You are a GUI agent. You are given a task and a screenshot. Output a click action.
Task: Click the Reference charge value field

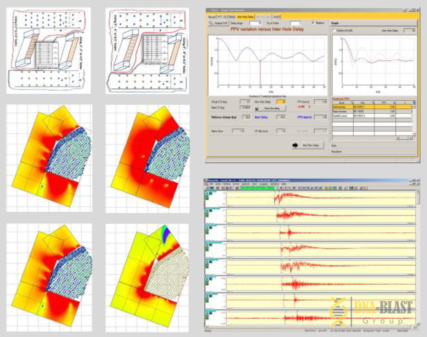click(x=246, y=117)
